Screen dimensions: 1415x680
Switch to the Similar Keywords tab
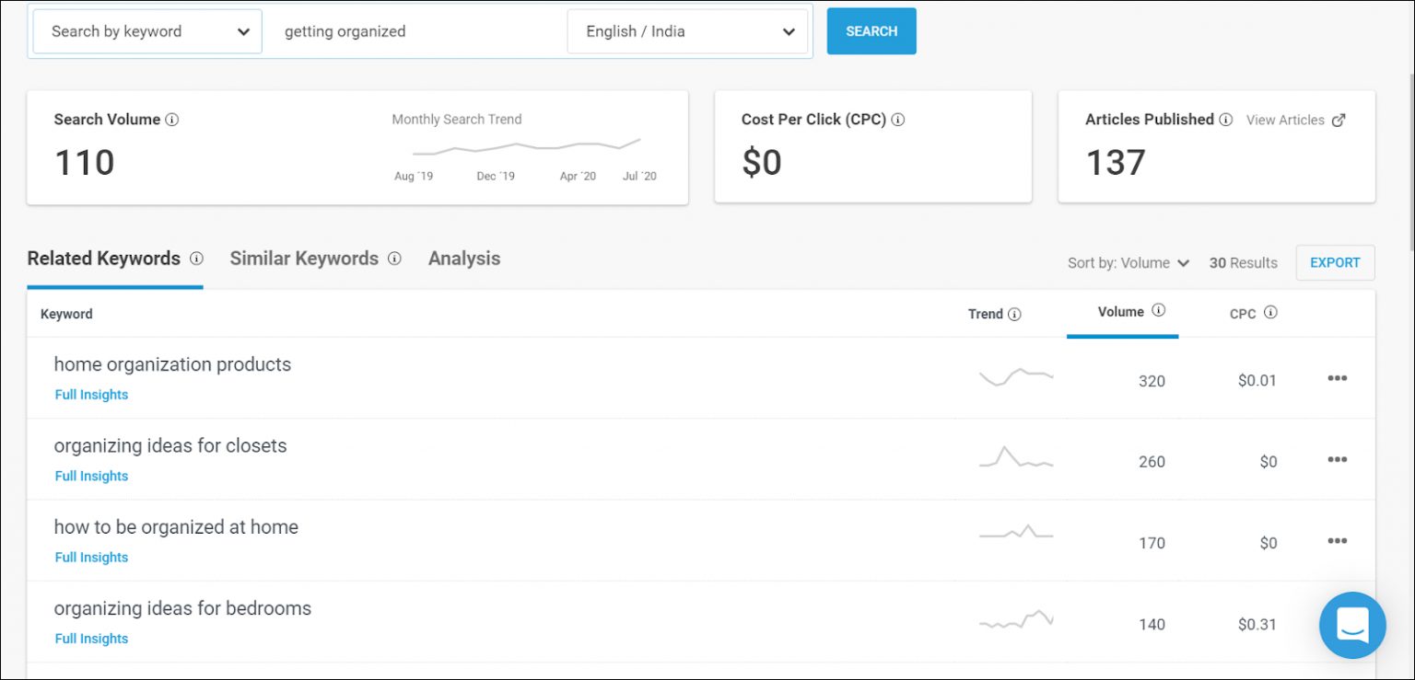[x=304, y=259]
